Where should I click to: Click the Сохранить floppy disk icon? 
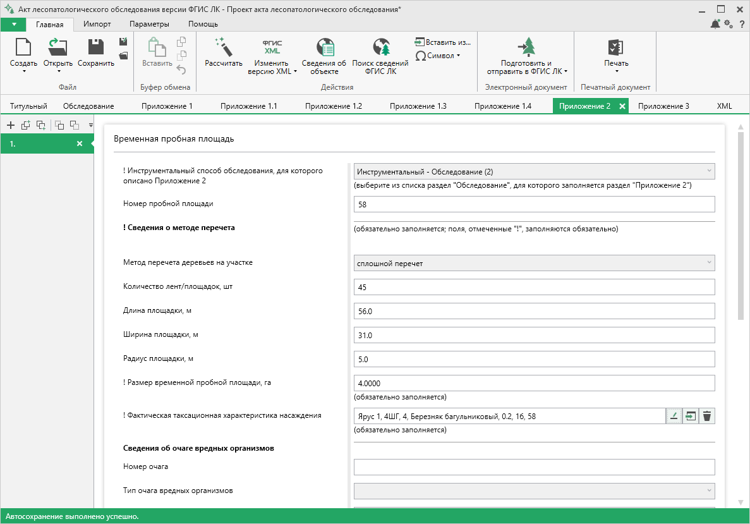(96, 47)
